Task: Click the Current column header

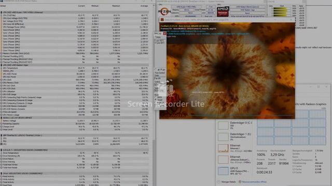Action: point(81,6)
